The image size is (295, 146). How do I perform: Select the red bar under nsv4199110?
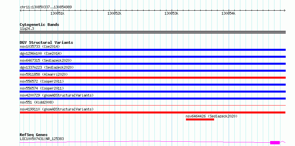click(x=152, y=112)
